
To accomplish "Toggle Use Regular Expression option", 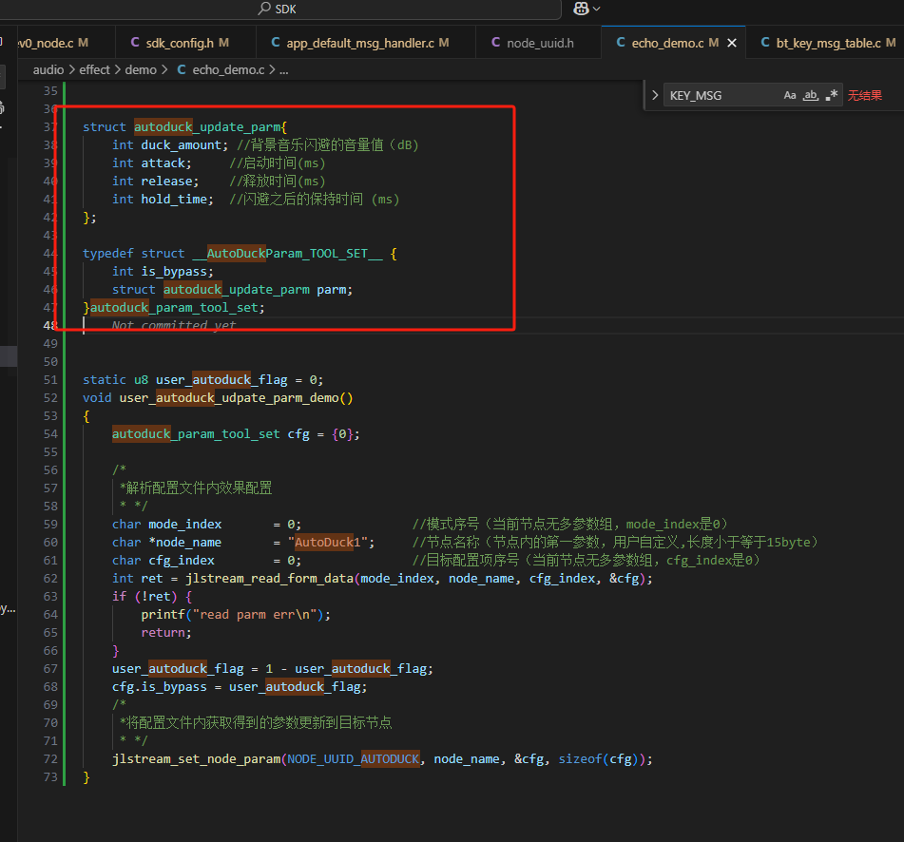I will (x=832, y=96).
